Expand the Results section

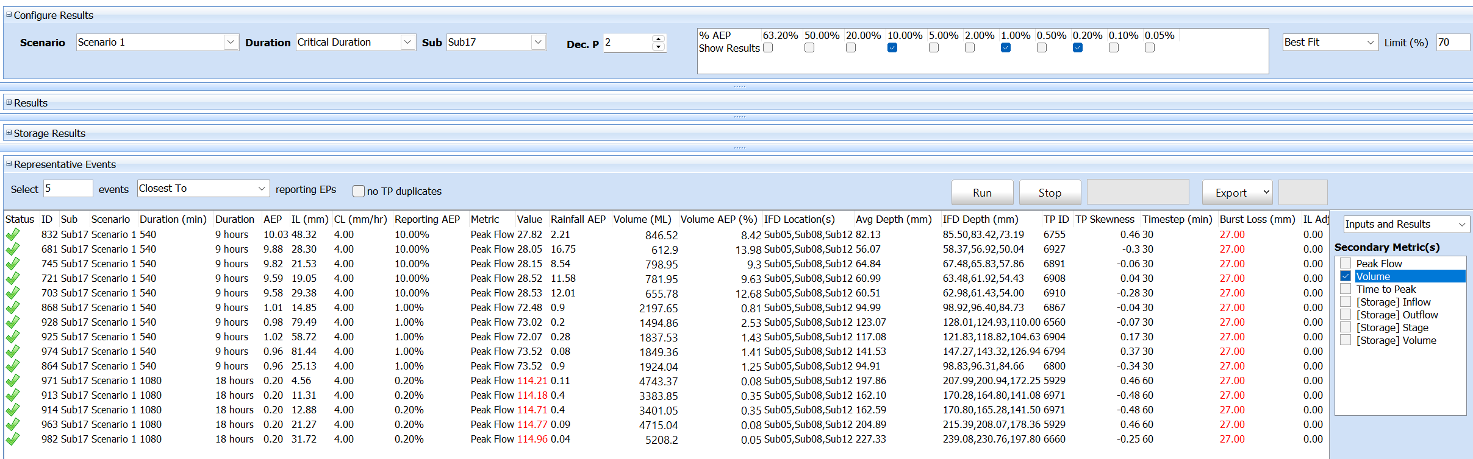coord(9,102)
